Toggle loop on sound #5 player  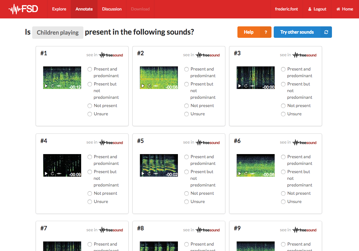pyautogui.click(x=149, y=173)
